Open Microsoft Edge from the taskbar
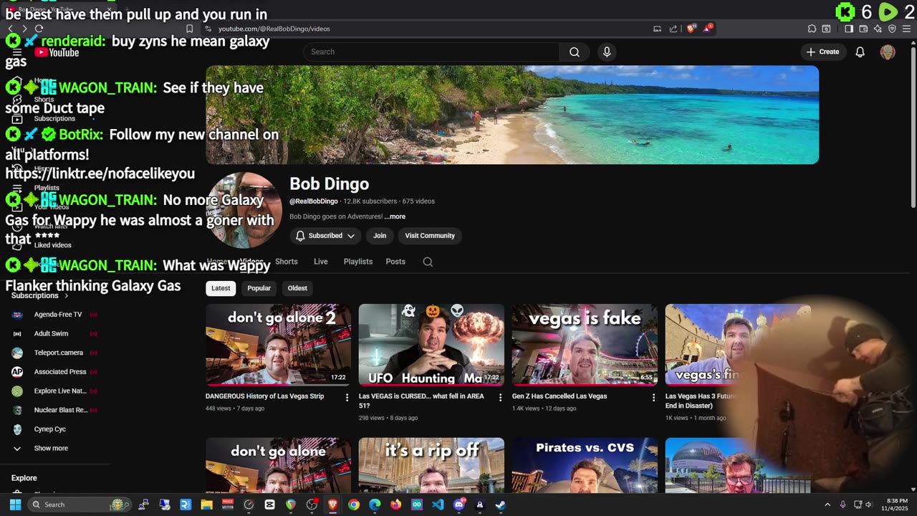This screenshot has height=516, width=917. point(375,505)
